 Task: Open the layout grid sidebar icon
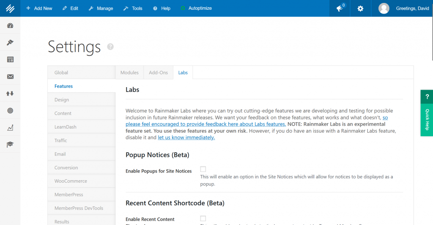[x=10, y=59]
